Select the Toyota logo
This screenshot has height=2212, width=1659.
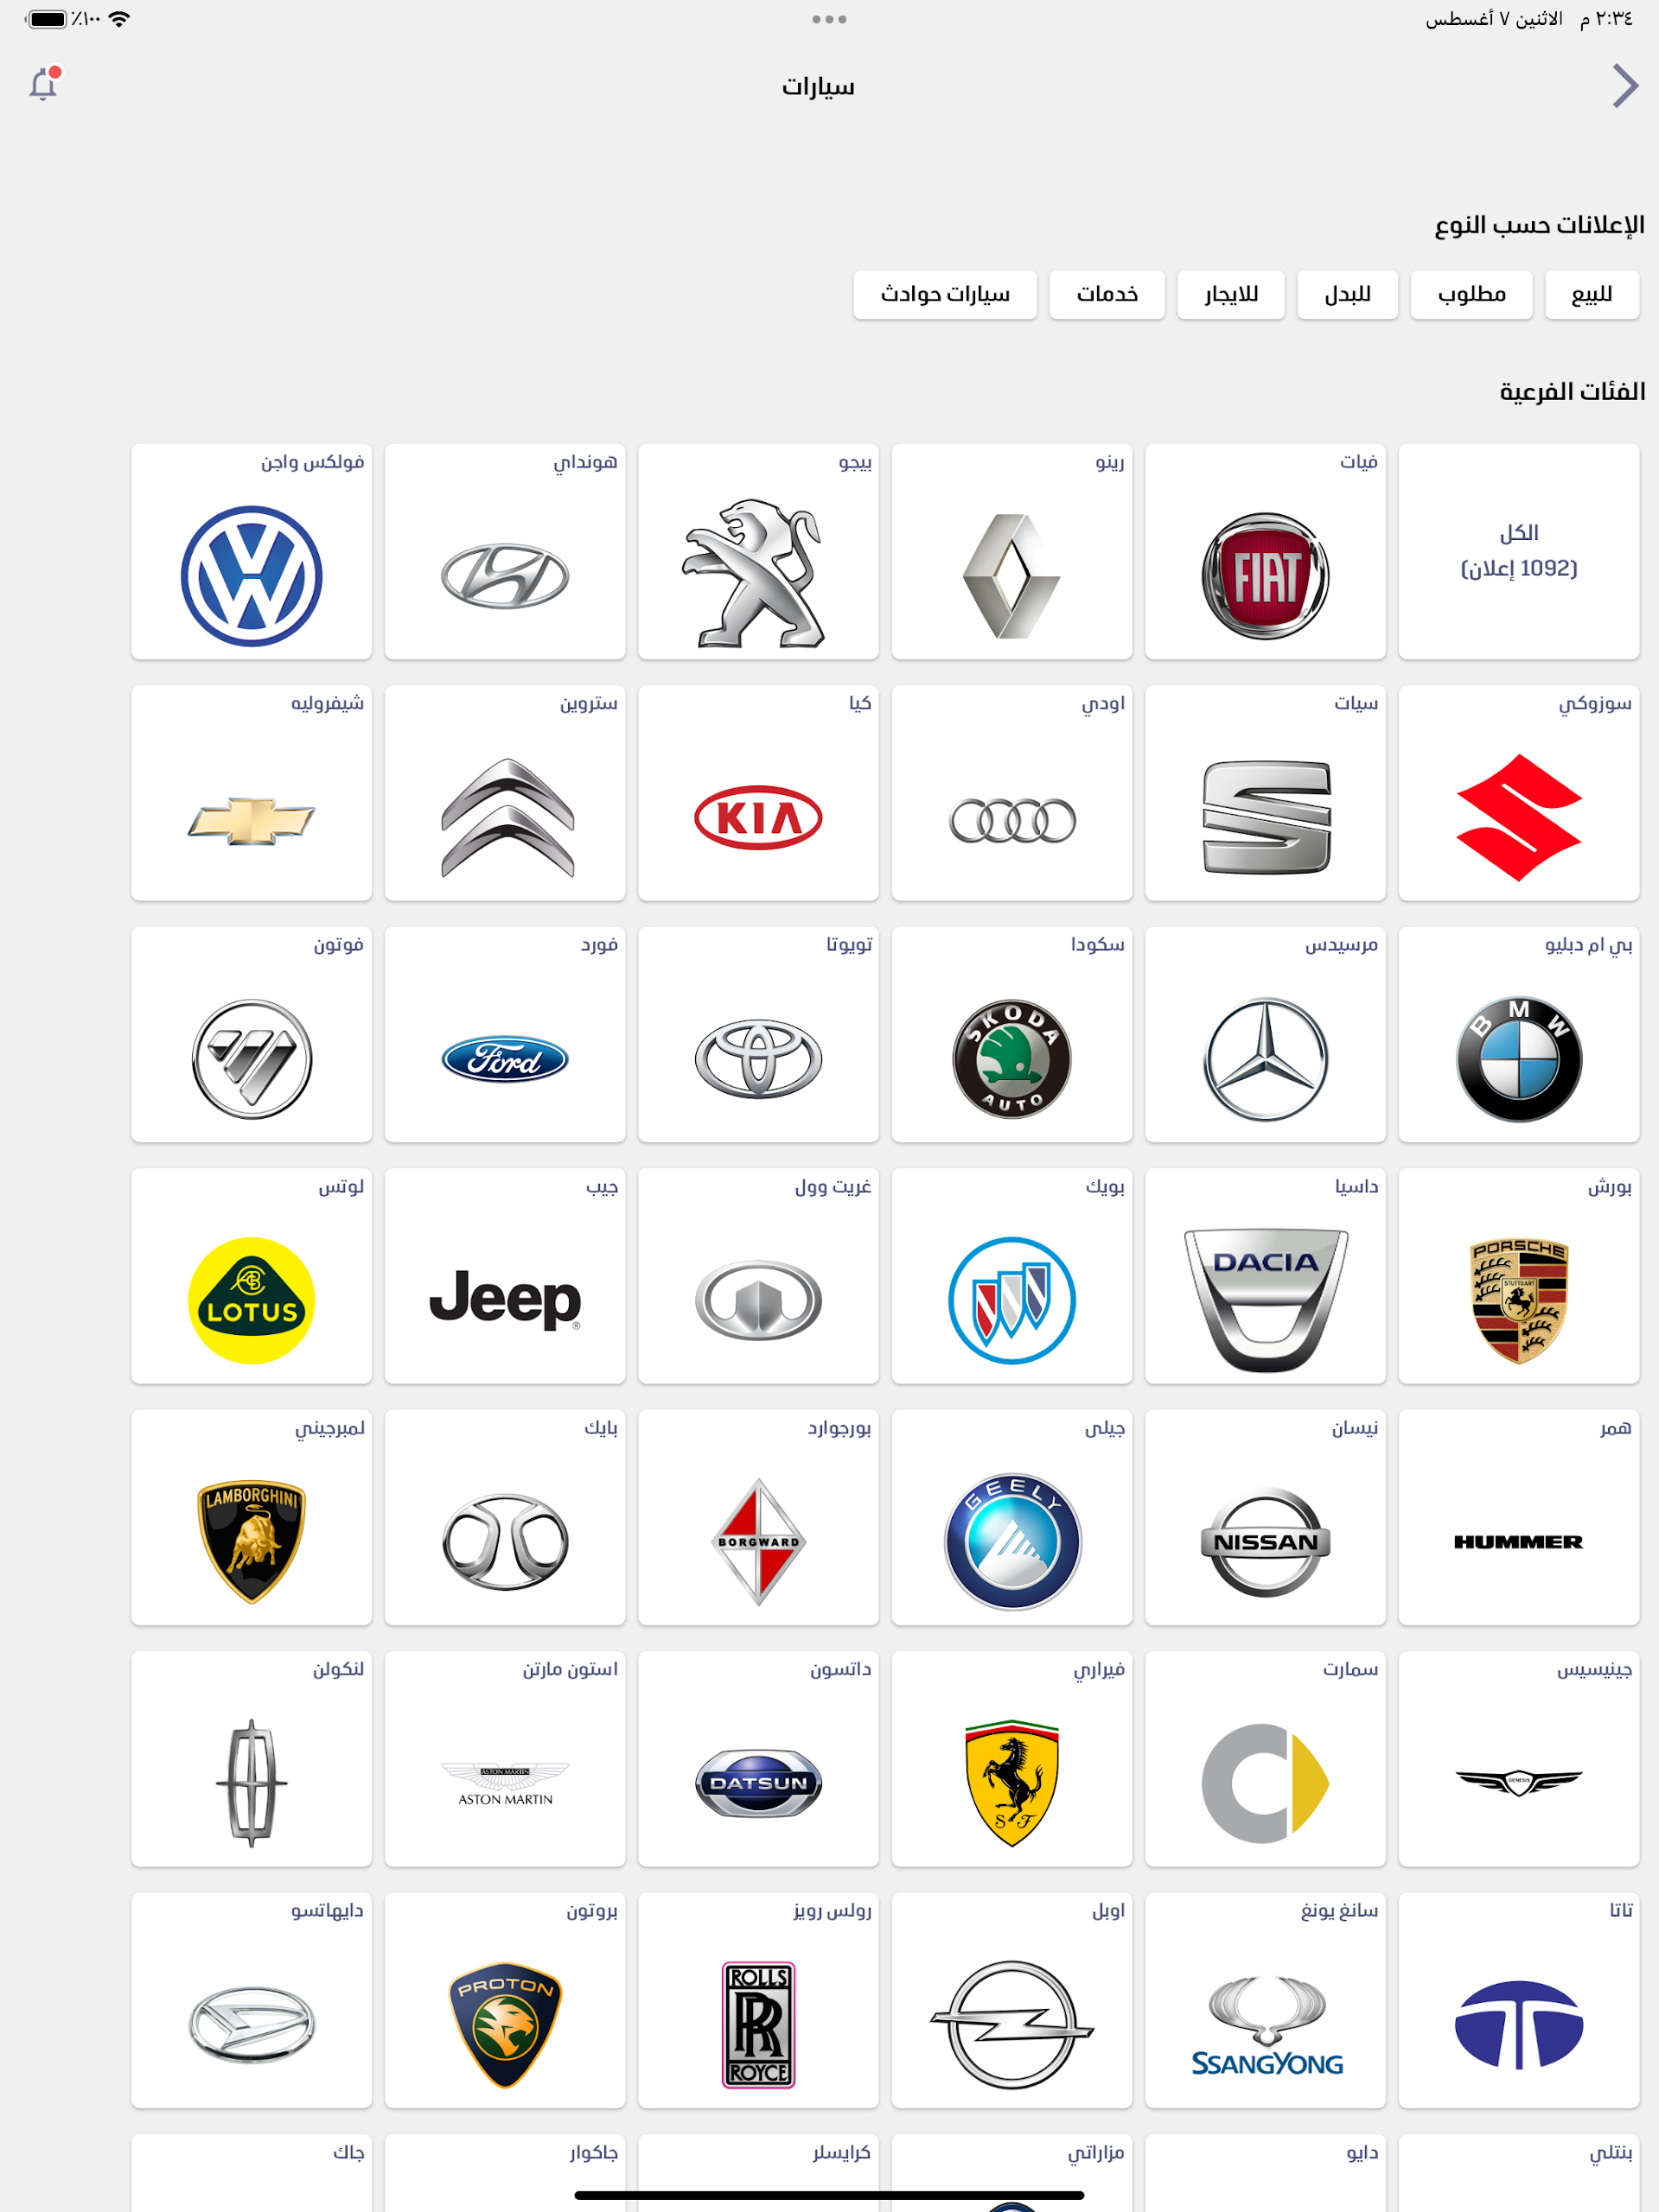[758, 1060]
